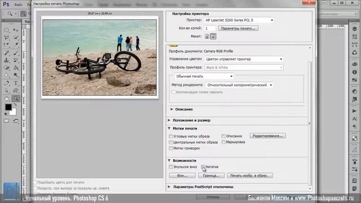Select the Dodge tool

point(16,75)
